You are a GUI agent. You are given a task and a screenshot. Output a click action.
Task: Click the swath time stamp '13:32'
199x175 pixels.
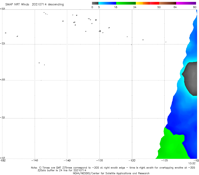192,163
